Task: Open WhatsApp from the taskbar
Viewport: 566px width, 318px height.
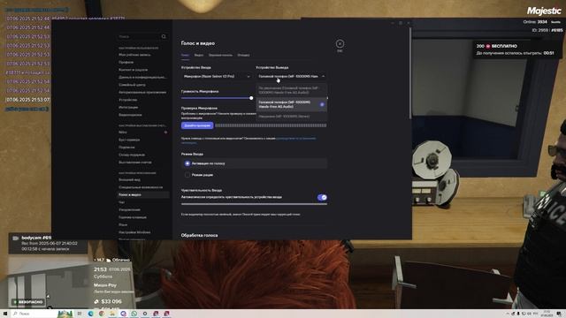Action: tap(134, 314)
